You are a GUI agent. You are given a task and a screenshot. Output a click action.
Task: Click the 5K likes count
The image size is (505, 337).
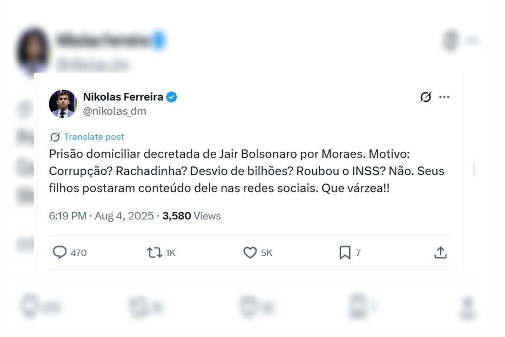tap(267, 253)
